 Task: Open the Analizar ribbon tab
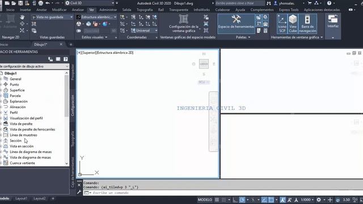[x=78, y=10]
